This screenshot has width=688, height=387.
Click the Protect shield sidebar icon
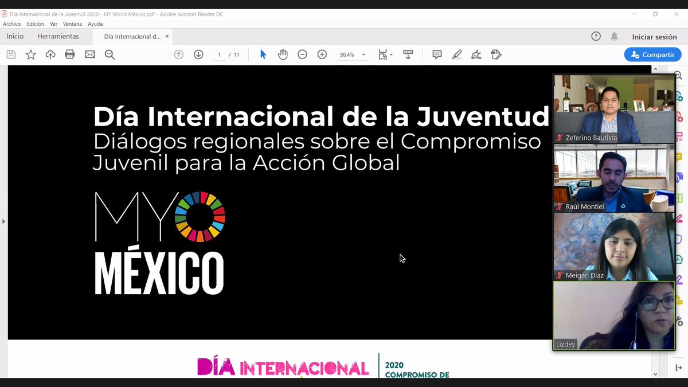click(679, 239)
